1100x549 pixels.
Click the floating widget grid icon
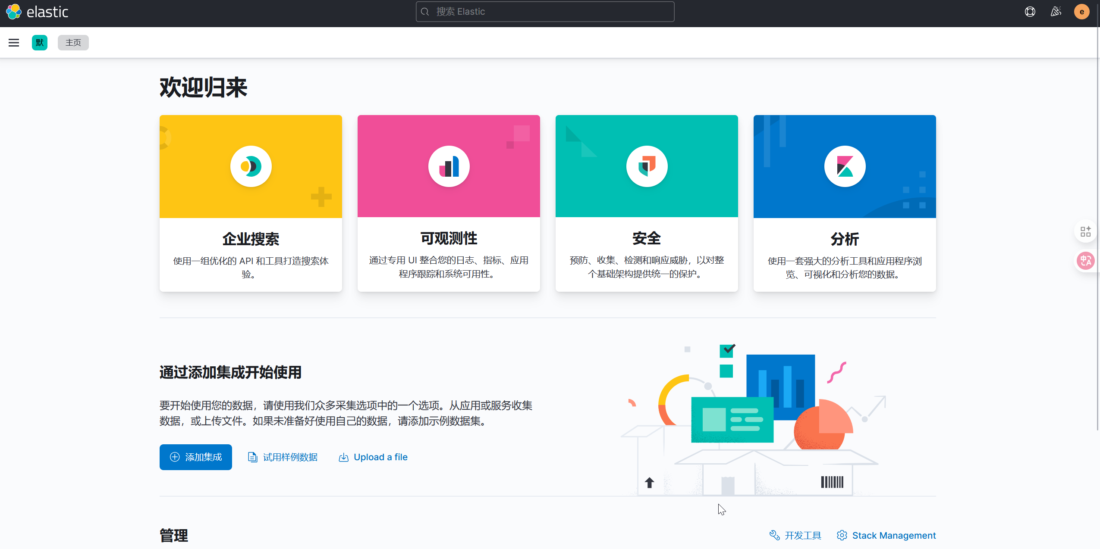click(x=1085, y=231)
